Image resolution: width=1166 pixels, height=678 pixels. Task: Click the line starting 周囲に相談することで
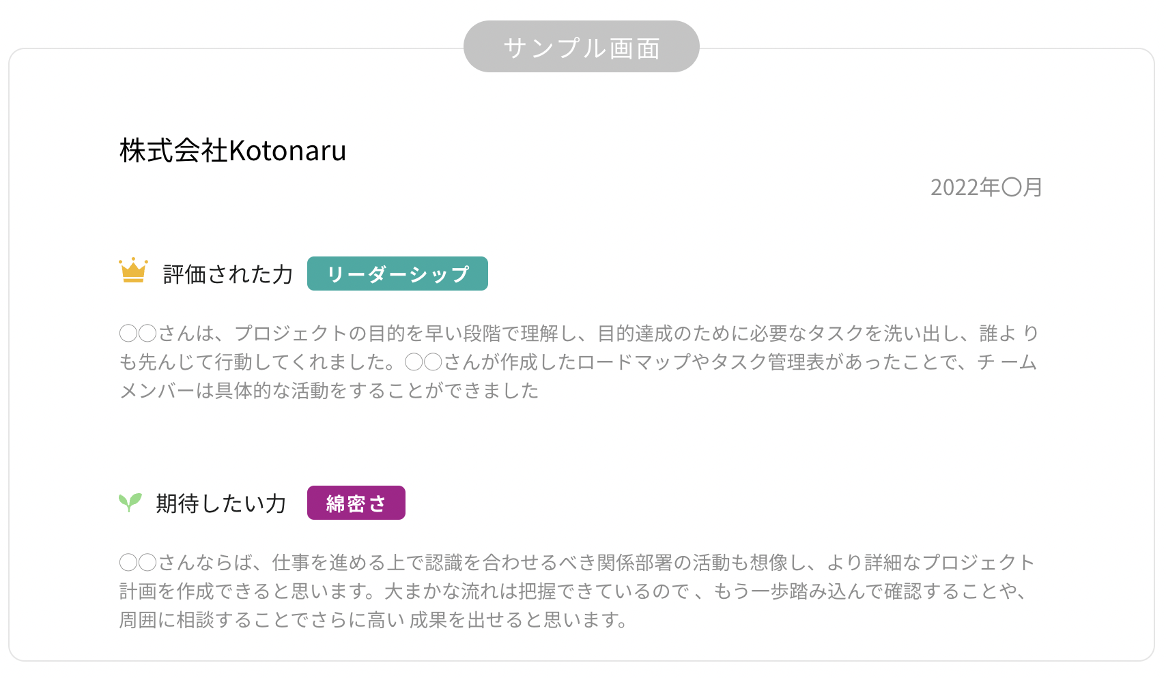373,619
